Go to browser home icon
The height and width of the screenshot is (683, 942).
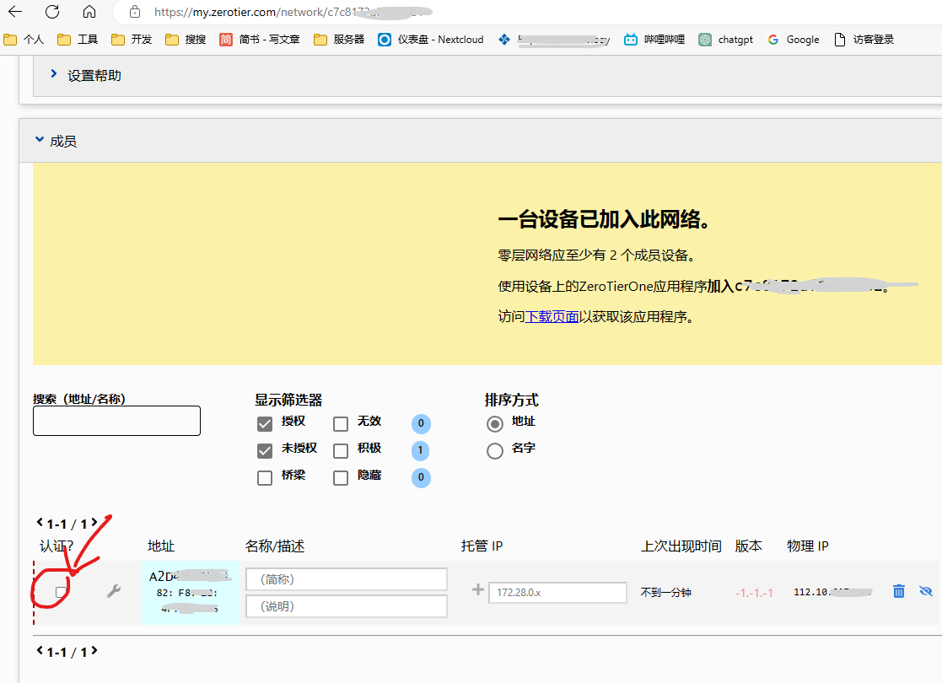(89, 12)
